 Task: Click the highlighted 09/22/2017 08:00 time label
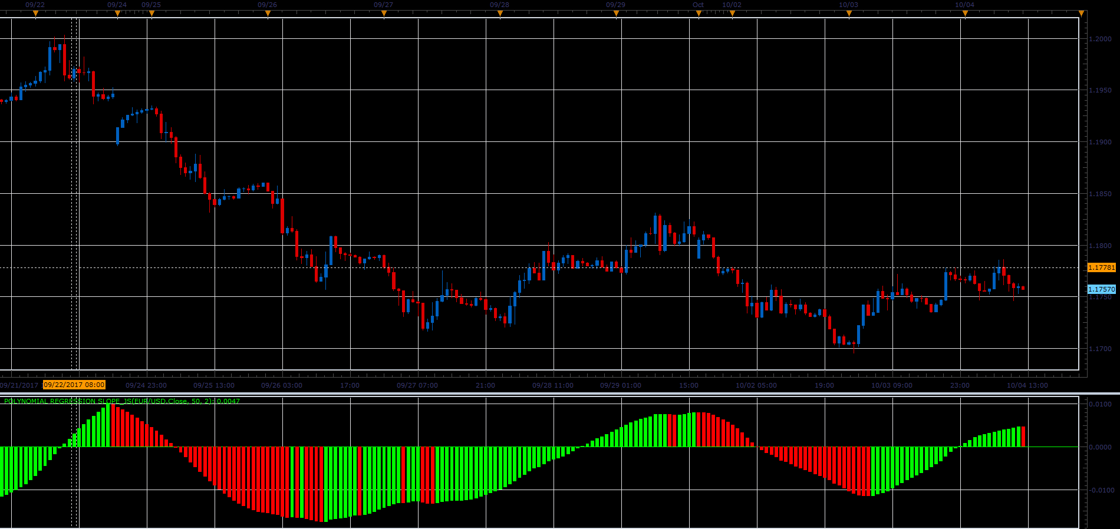point(74,385)
